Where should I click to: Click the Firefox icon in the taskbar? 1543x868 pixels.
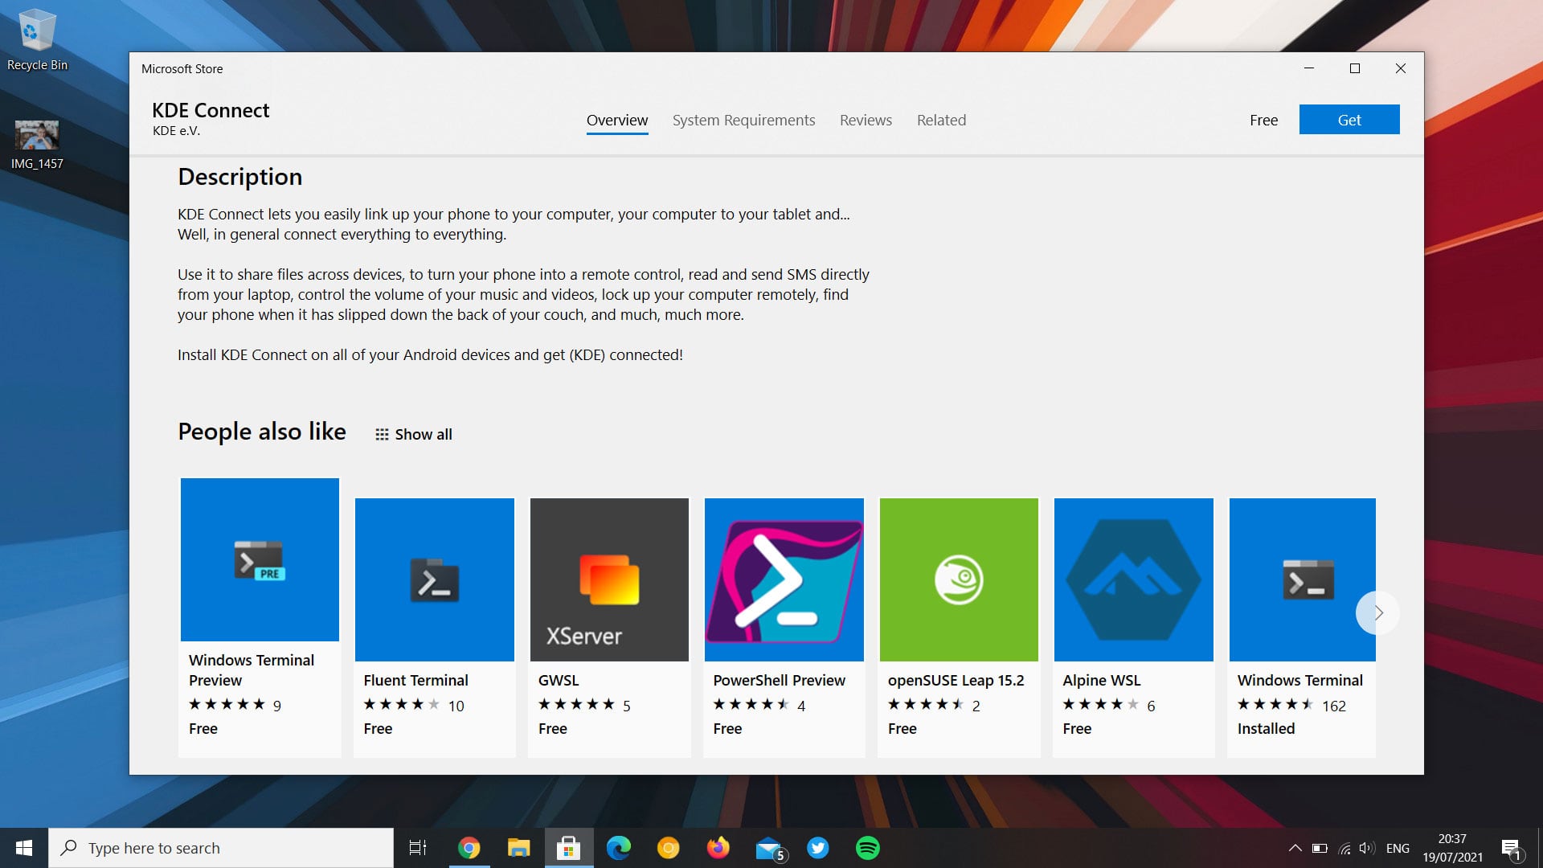point(718,847)
